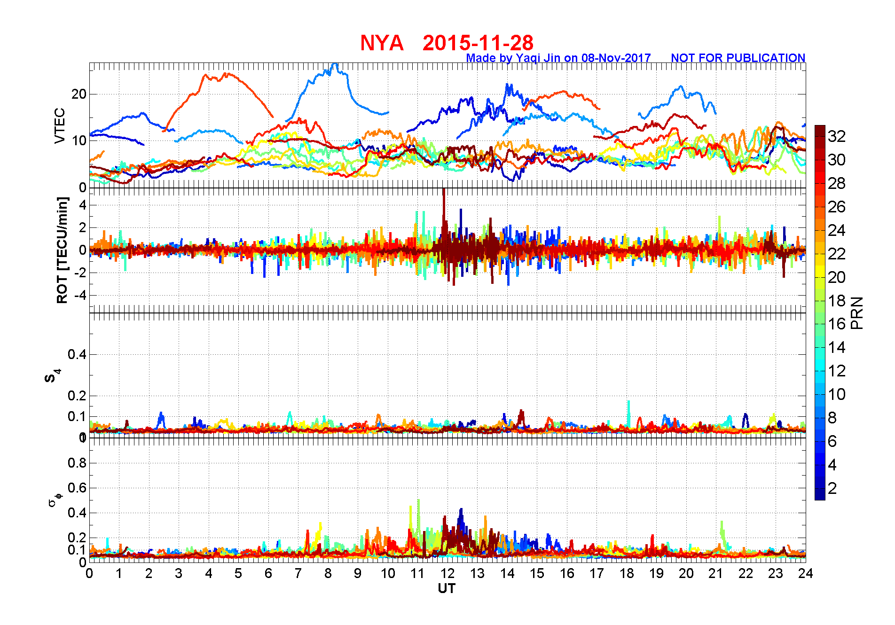Click the VTEC axis tick label "20"
This screenshot has height=625, width=895.
click(x=79, y=94)
